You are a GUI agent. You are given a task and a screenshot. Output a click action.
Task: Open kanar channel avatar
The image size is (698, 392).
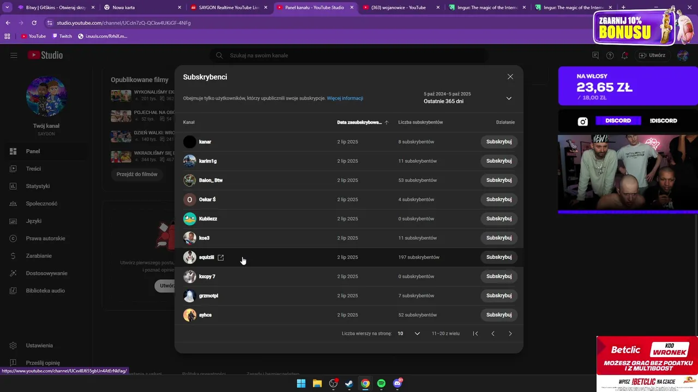[189, 142]
